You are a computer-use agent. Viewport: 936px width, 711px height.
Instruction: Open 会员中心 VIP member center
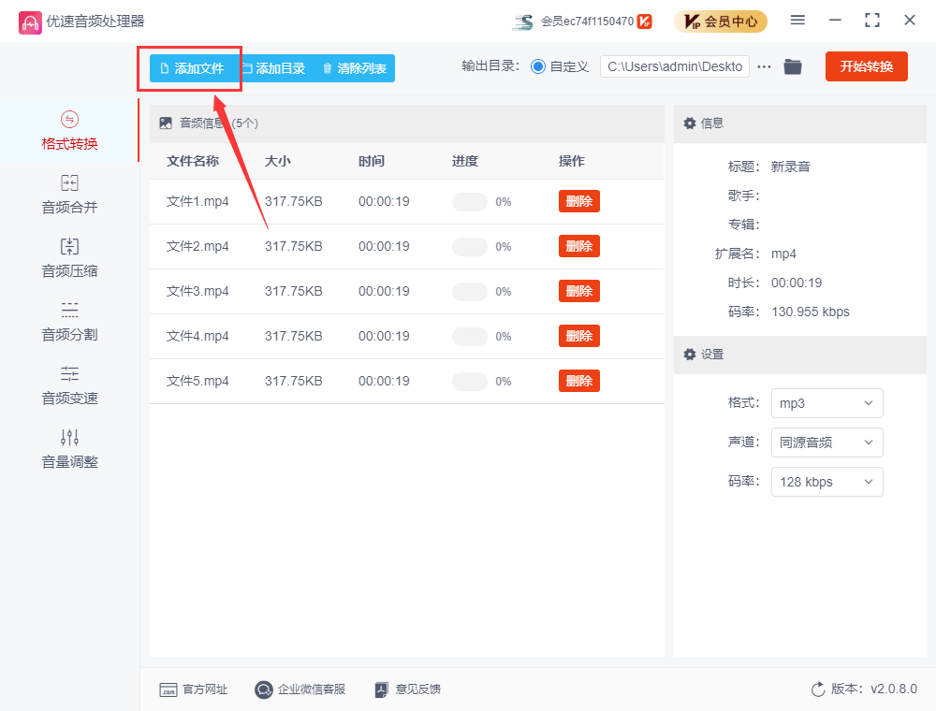(x=721, y=22)
